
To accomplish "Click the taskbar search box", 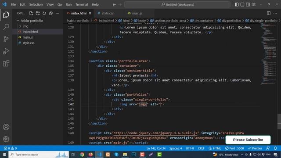I will point(39,154).
